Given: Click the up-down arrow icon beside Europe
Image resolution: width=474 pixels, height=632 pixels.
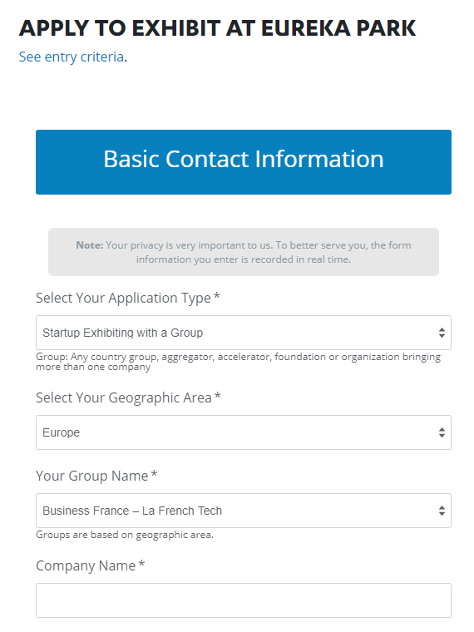Looking at the screenshot, I should click(x=442, y=432).
